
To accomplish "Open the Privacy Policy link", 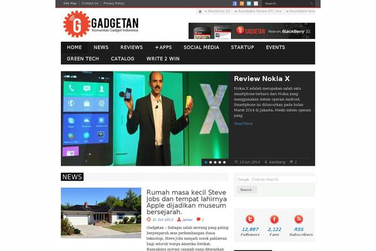I will coord(114,3).
